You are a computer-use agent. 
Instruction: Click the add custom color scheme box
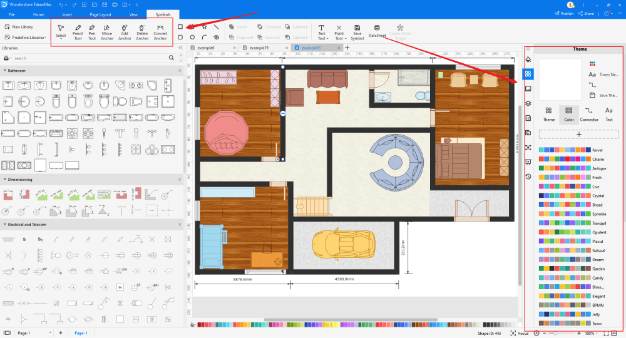point(578,135)
